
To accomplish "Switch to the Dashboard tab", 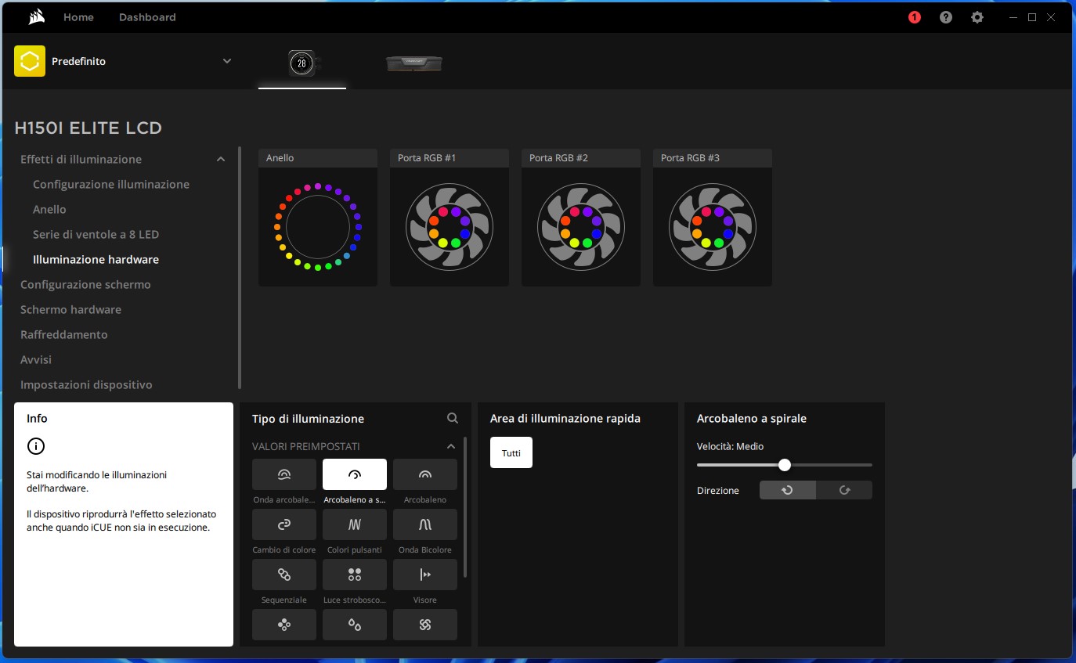I will [147, 17].
